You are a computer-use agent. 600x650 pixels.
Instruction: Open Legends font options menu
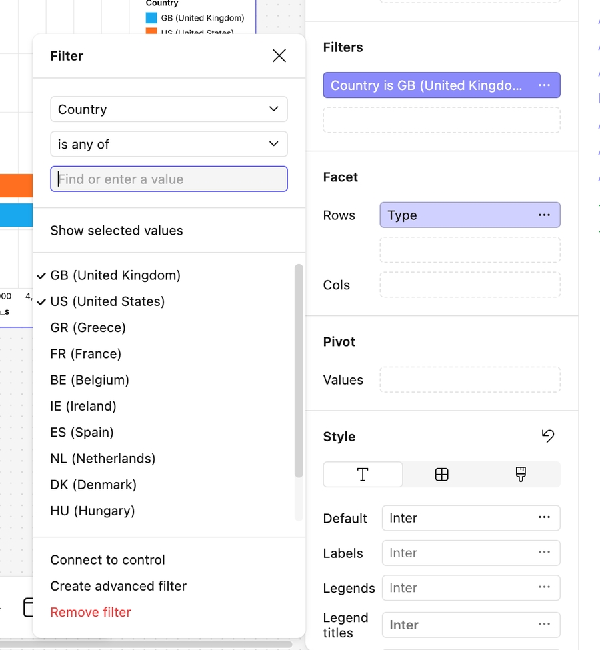(544, 587)
